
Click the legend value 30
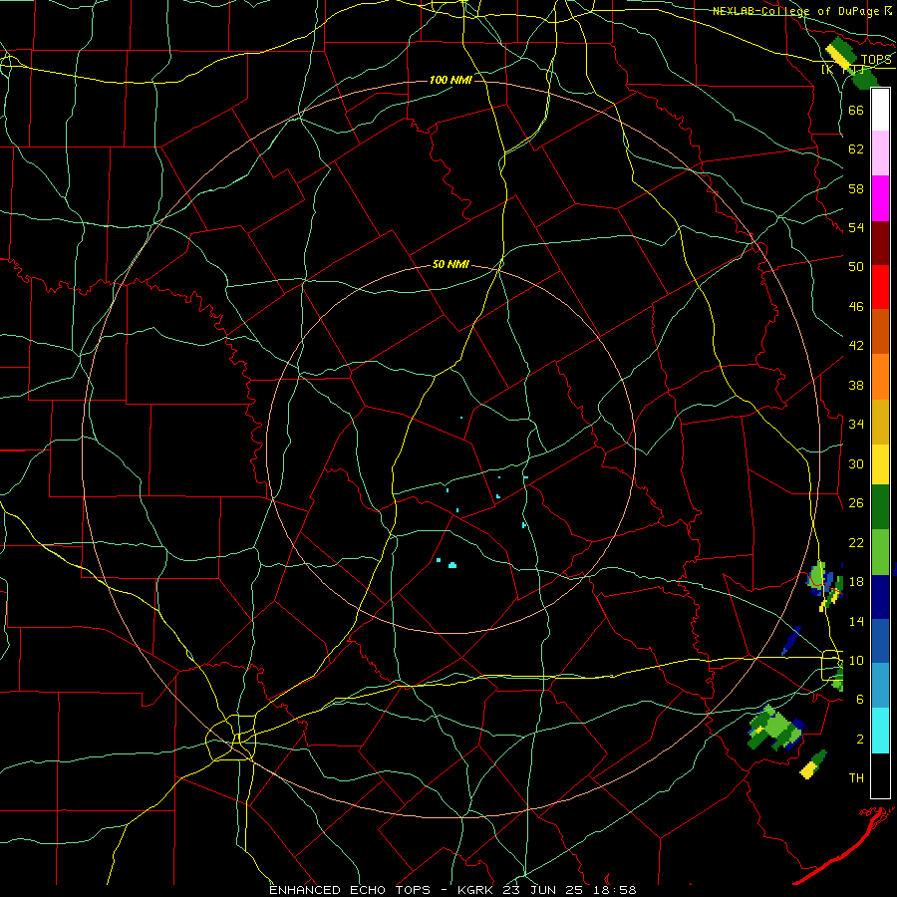click(x=856, y=463)
